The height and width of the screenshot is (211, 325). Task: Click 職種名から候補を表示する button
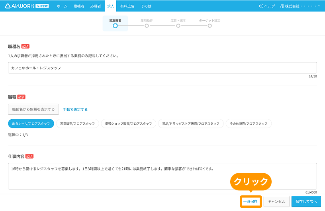click(x=33, y=109)
